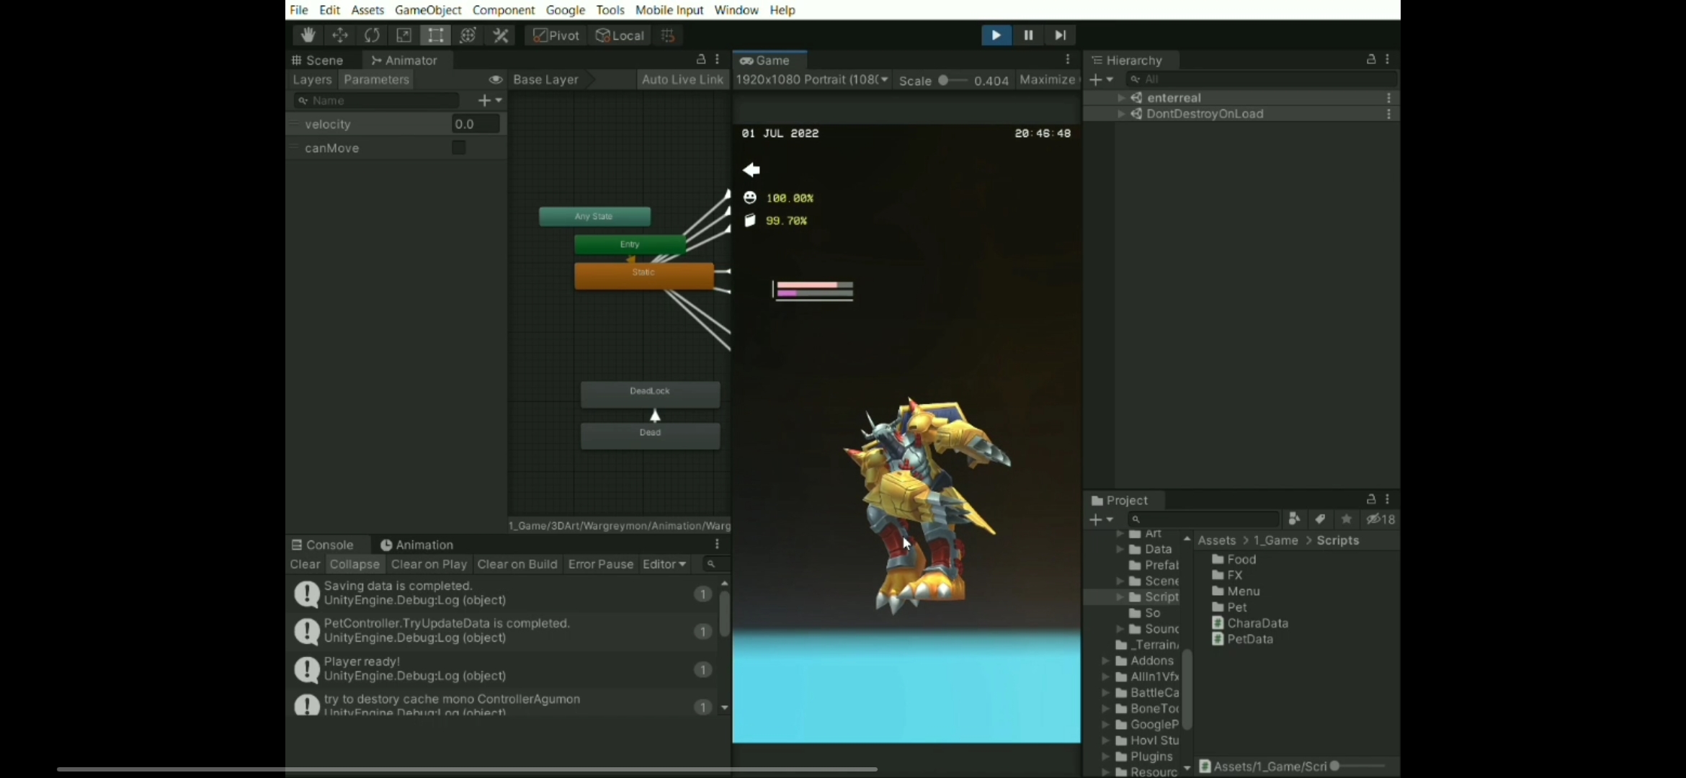
Task: Click the white back arrow in game
Action: (x=751, y=170)
